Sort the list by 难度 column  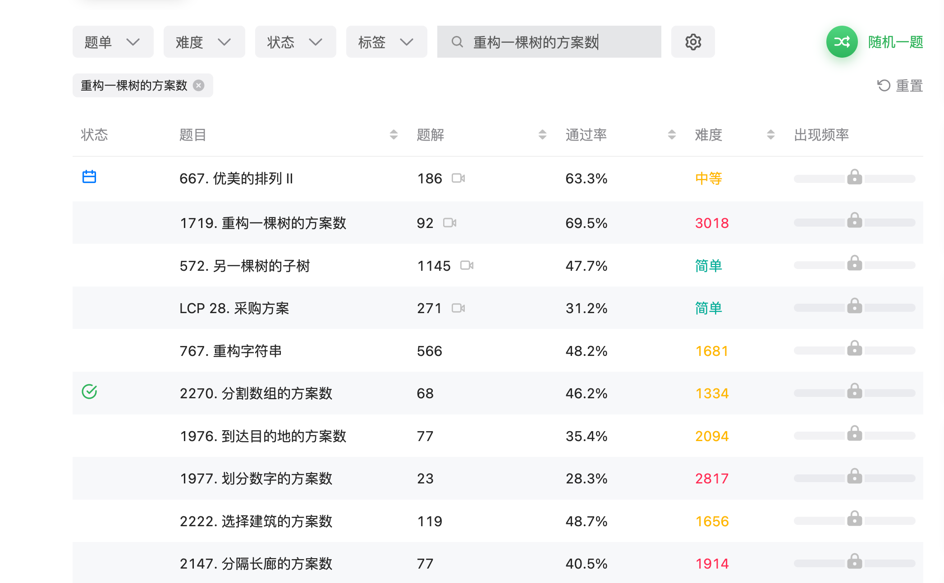point(709,135)
